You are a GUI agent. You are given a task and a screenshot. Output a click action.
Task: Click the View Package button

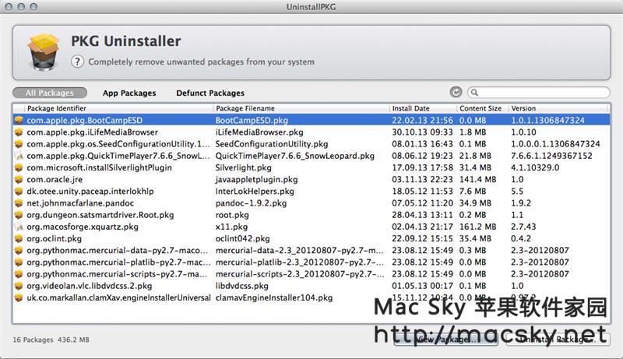[x=445, y=340]
